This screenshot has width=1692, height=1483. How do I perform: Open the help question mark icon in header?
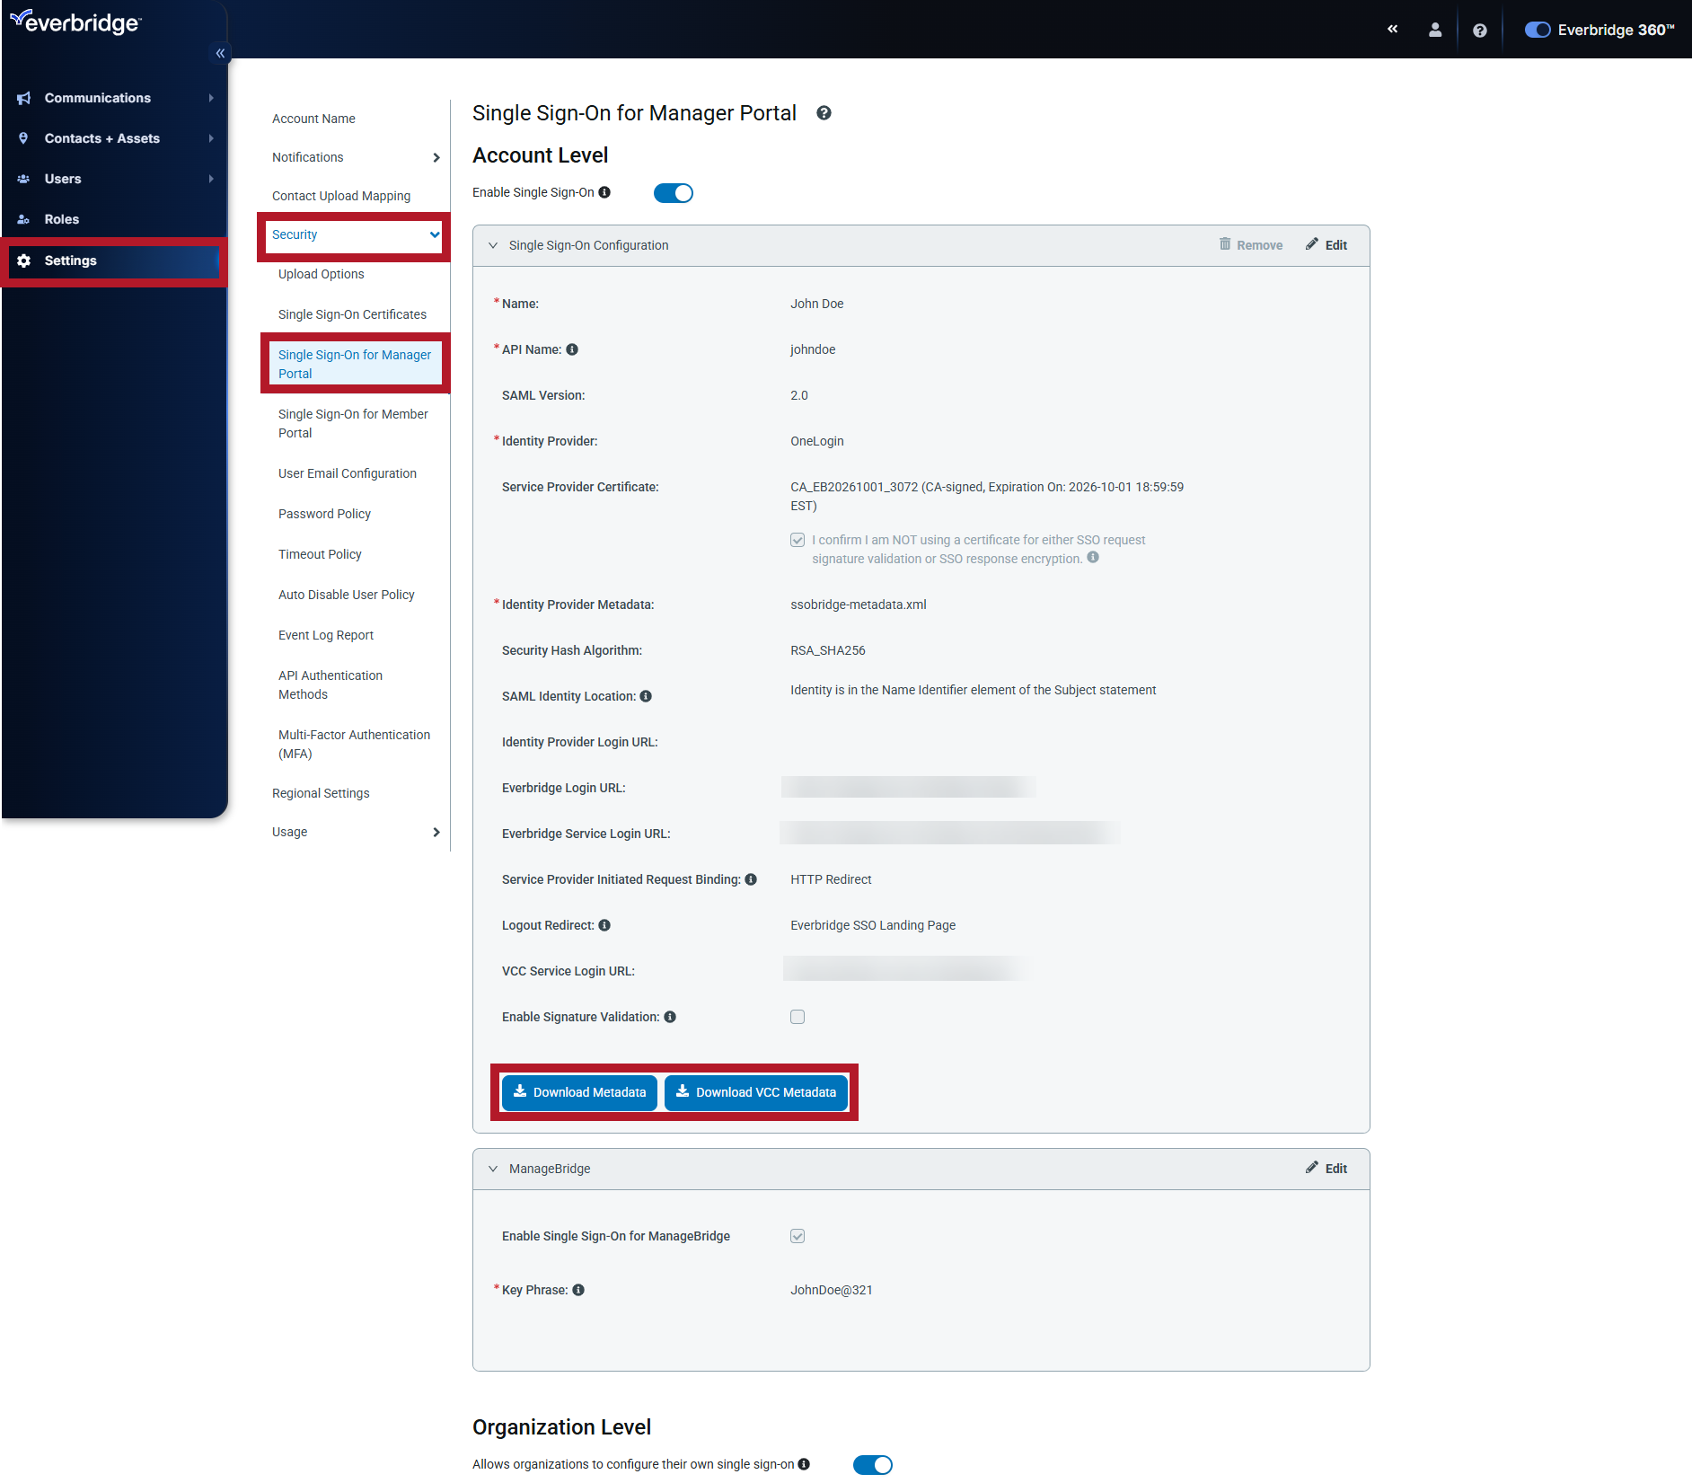coord(1480,30)
